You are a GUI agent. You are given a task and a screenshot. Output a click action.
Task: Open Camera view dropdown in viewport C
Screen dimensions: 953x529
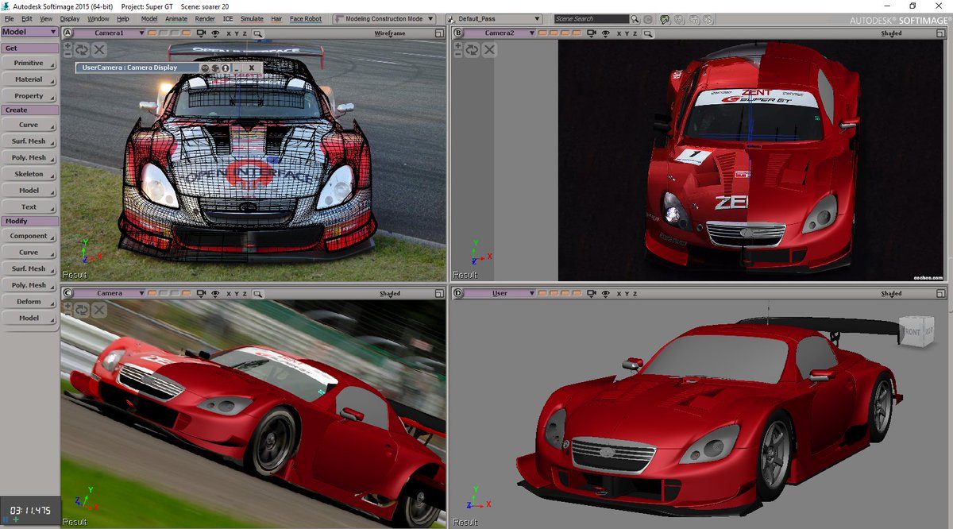coord(110,293)
